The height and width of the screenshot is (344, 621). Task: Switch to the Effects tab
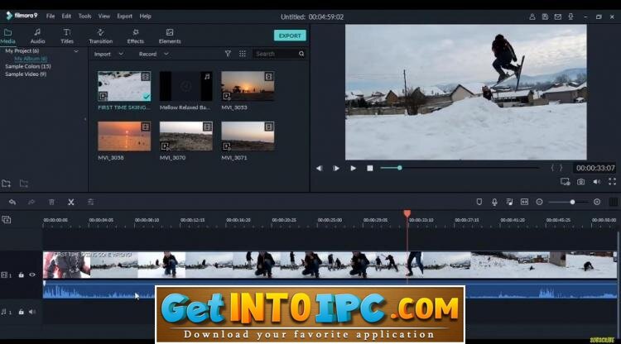135,36
